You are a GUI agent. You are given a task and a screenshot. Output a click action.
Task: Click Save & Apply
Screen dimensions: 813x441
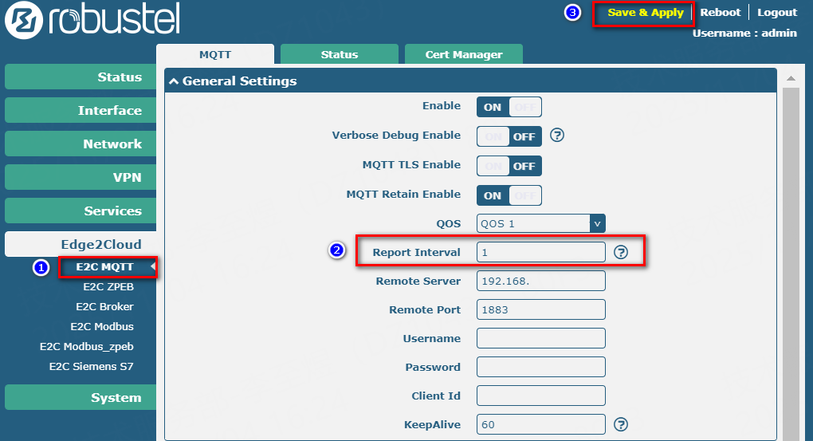click(645, 13)
